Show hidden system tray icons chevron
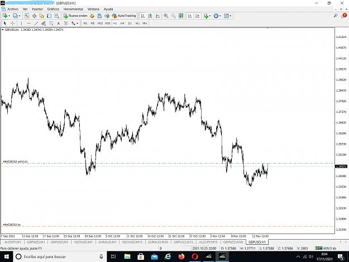The width and height of the screenshot is (349, 262). pyautogui.click(x=298, y=256)
